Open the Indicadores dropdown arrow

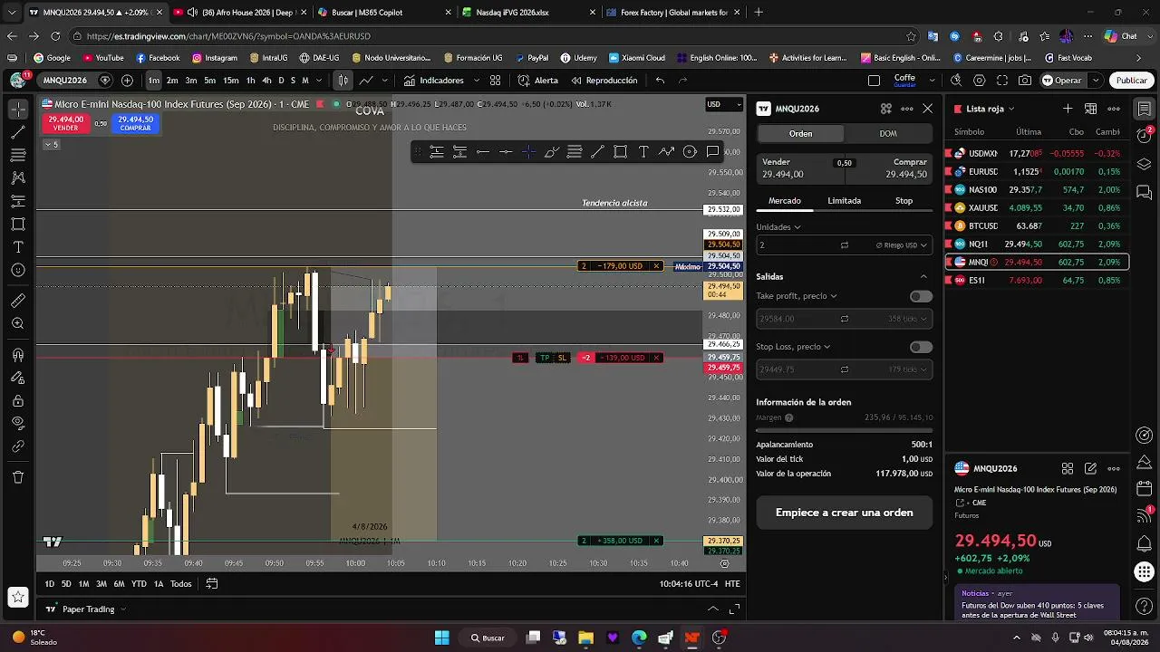[477, 81]
